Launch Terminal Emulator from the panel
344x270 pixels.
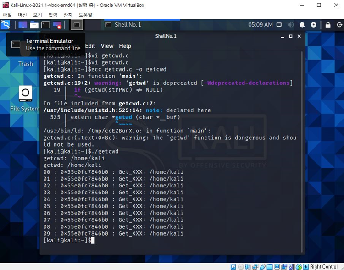tap(45, 25)
